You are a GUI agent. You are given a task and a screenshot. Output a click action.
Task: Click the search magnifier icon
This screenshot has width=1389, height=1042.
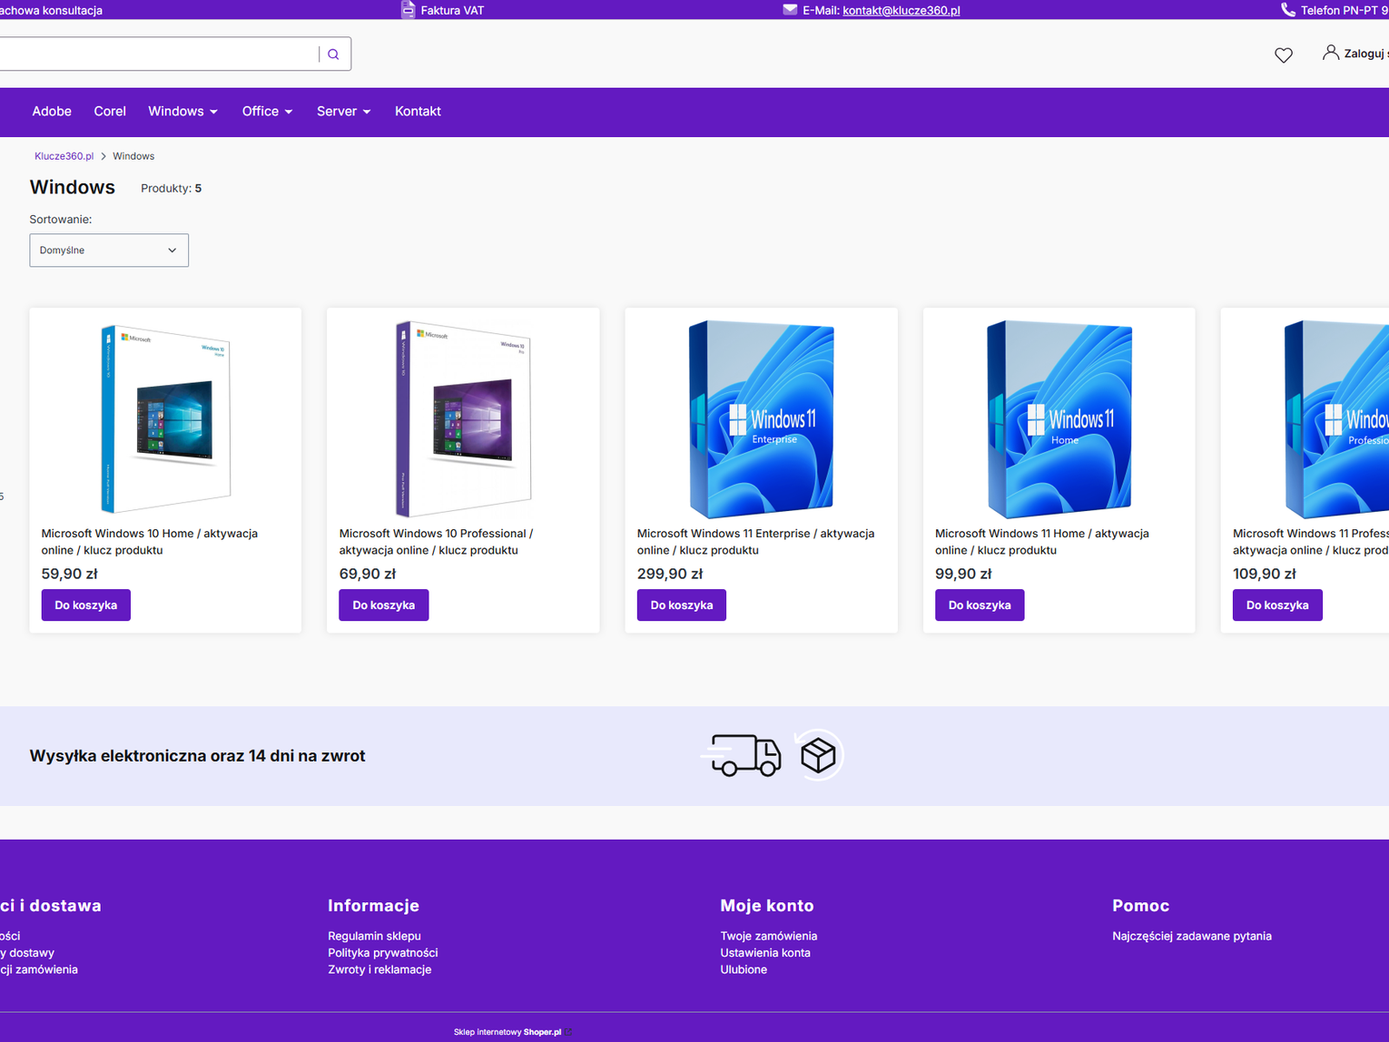point(333,54)
